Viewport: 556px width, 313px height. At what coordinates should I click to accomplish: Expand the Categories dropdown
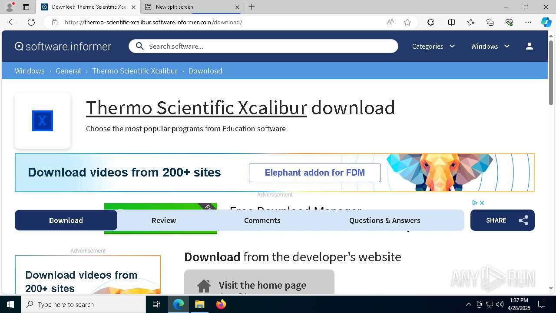(x=433, y=46)
